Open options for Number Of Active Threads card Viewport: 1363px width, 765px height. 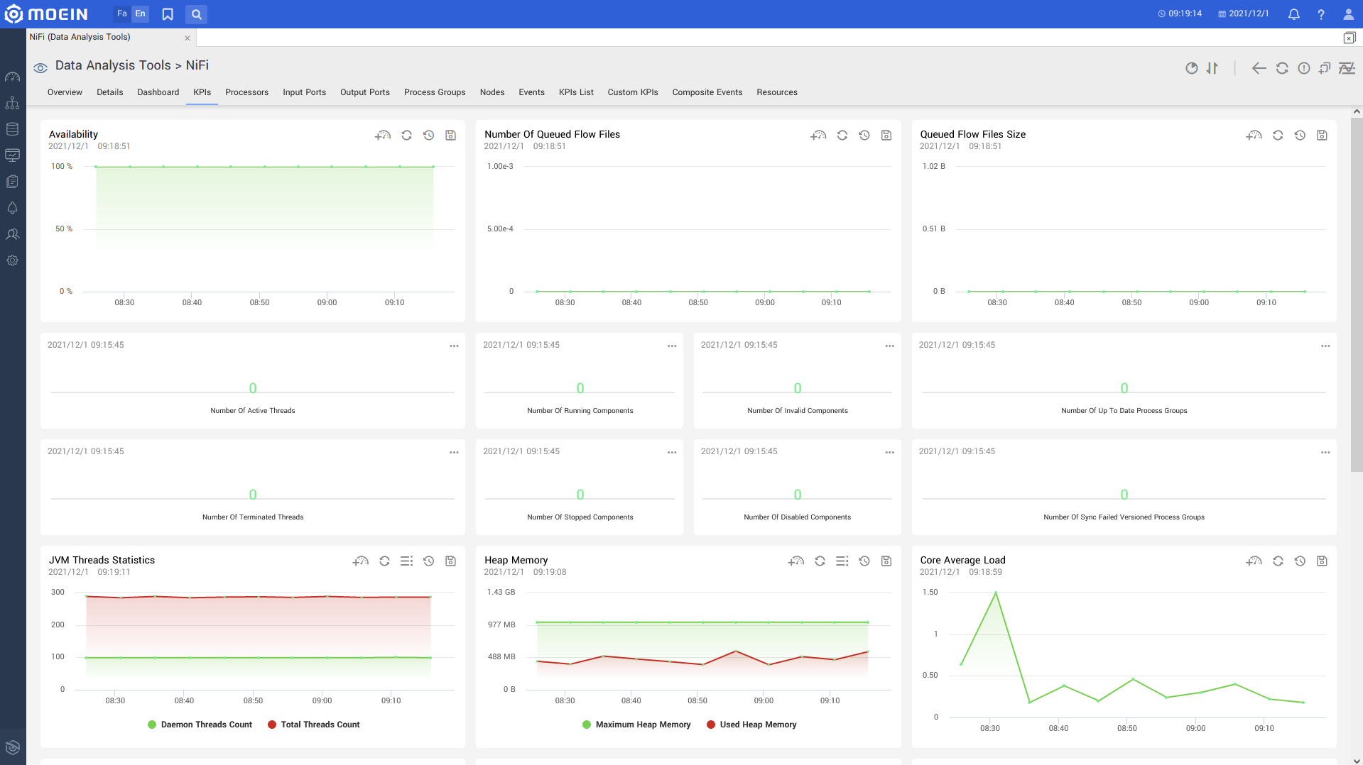pos(454,346)
